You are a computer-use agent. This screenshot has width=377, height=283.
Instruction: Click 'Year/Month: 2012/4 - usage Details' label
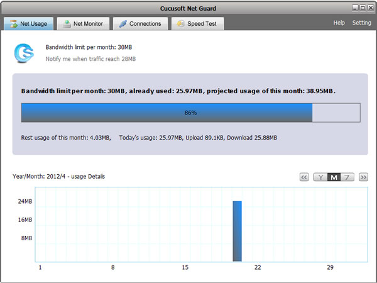(58, 176)
